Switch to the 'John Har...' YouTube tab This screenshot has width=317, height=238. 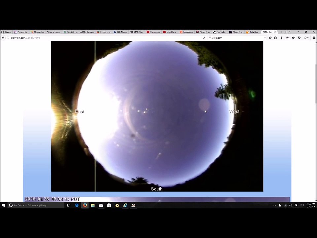coord(170,32)
